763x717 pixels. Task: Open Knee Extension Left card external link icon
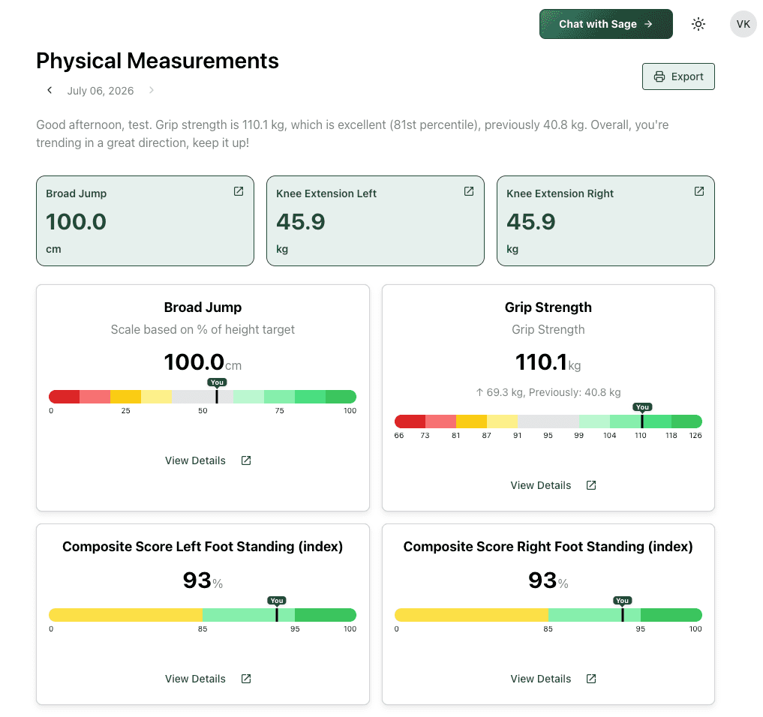469,191
